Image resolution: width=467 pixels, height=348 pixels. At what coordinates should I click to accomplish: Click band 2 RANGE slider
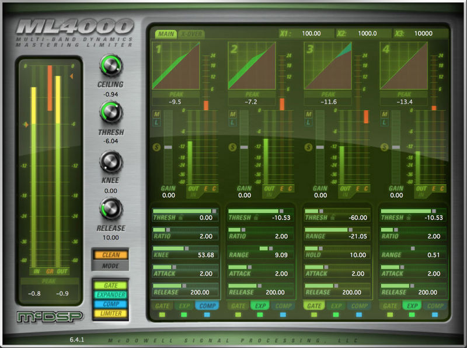tap(260, 248)
